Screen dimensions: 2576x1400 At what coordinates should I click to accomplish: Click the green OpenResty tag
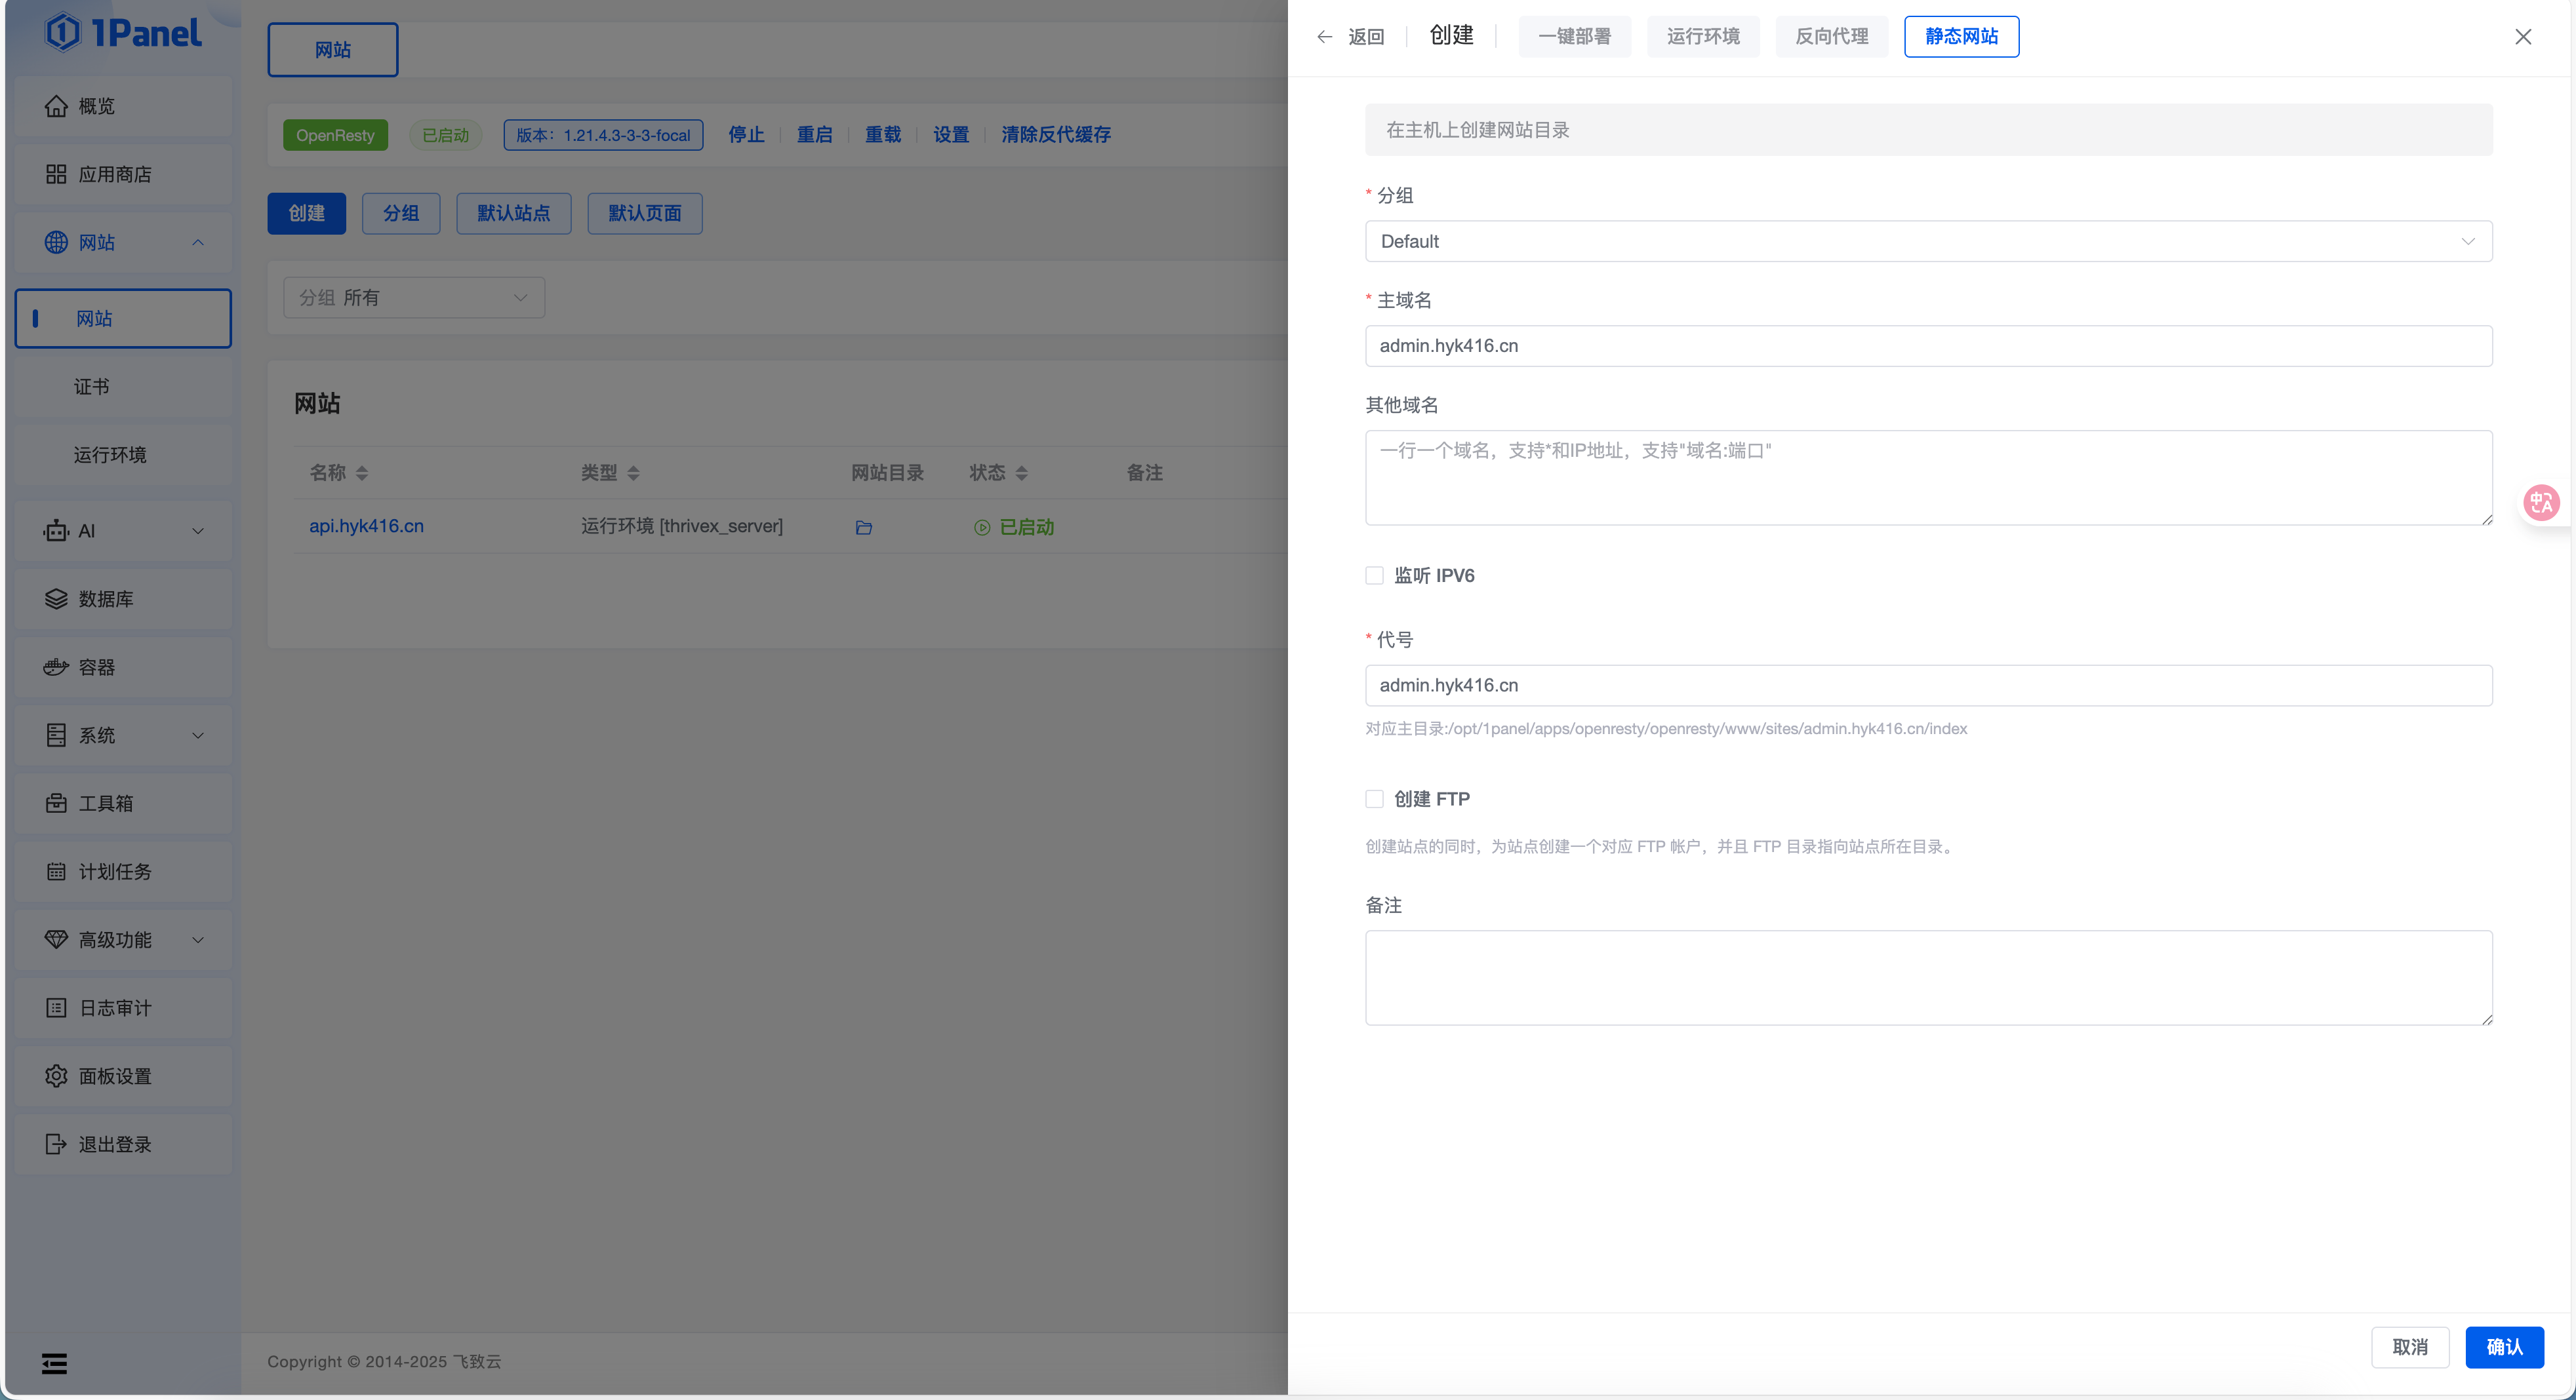[335, 135]
